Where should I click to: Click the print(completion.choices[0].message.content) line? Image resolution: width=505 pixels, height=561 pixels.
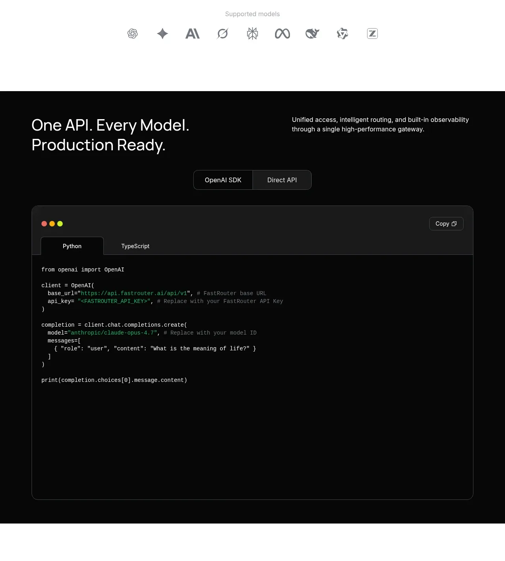tap(114, 380)
